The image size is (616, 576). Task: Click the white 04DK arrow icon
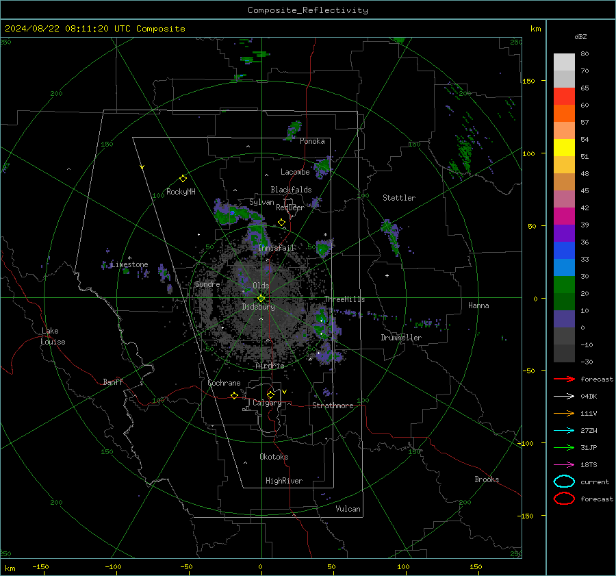(x=564, y=397)
